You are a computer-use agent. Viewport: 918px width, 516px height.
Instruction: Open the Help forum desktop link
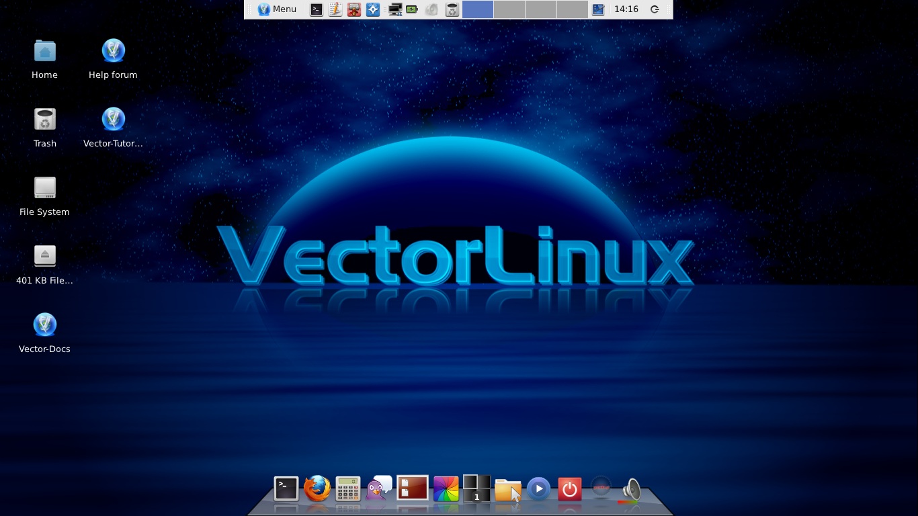tap(113, 51)
